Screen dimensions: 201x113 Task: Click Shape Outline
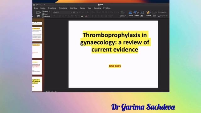click(163, 16)
